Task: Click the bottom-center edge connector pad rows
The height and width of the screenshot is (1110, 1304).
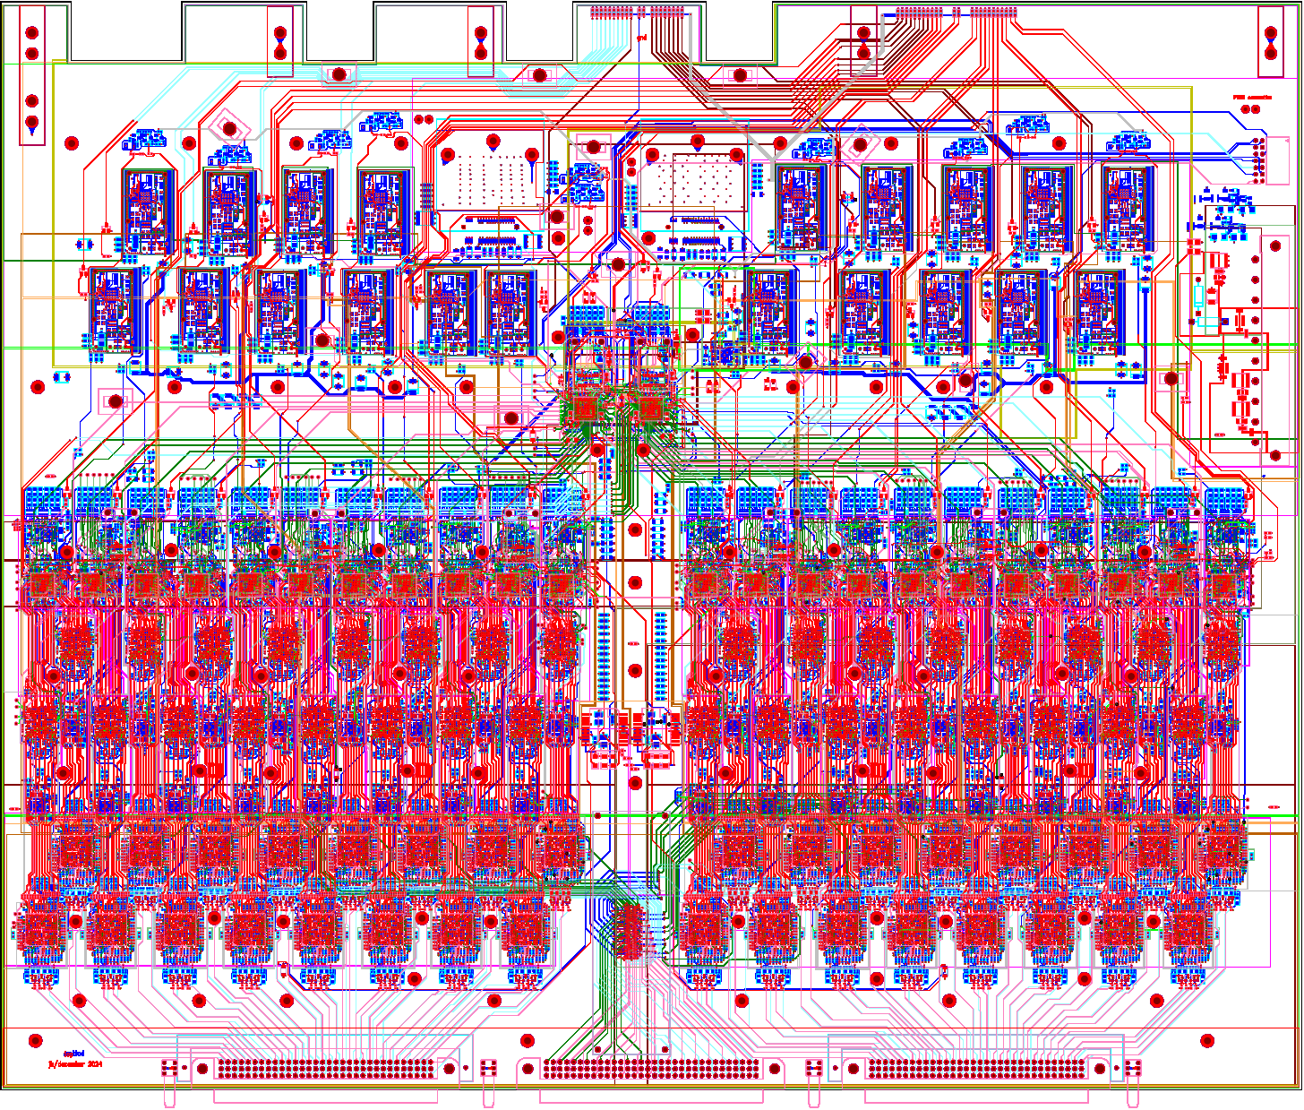Action: 651,1068
